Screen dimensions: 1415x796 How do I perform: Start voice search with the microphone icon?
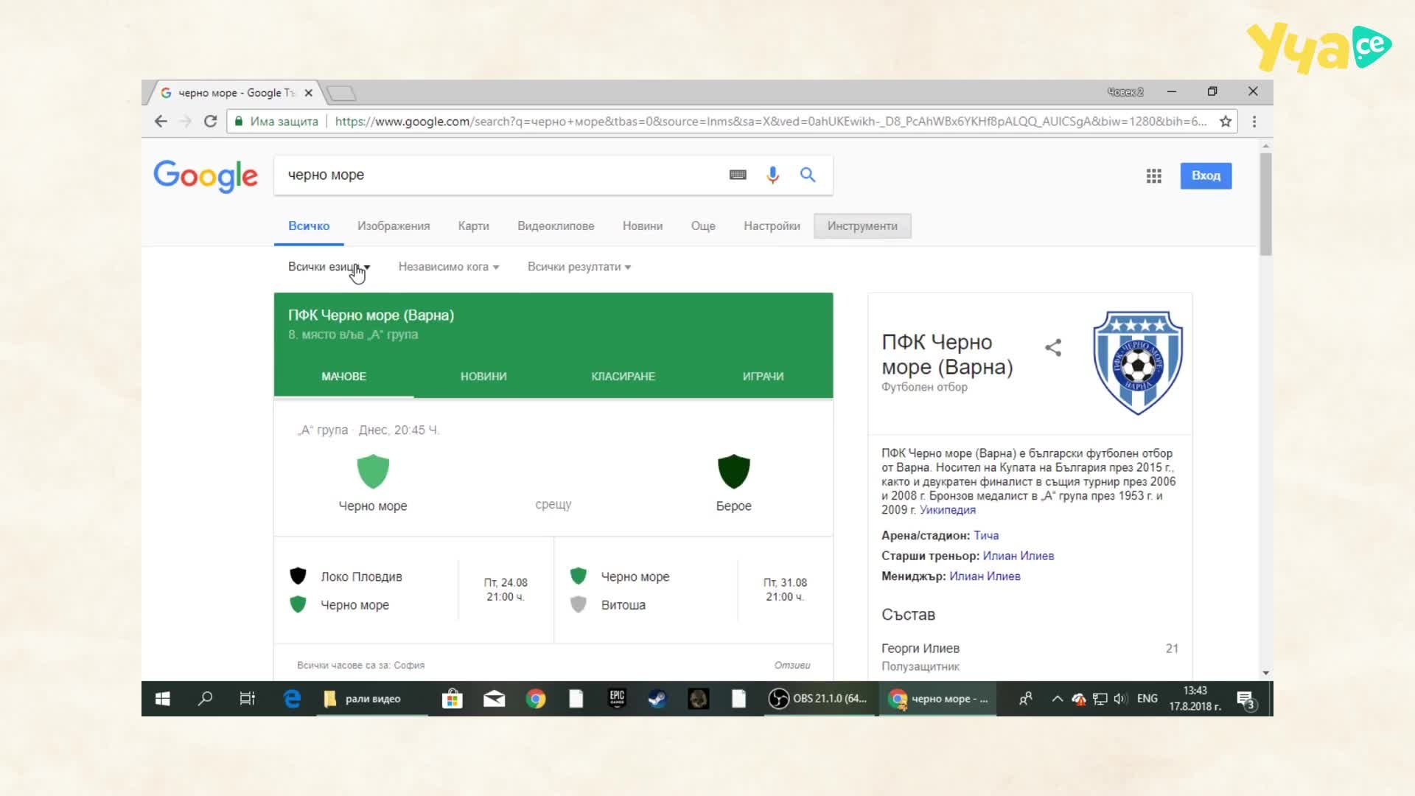pos(772,175)
